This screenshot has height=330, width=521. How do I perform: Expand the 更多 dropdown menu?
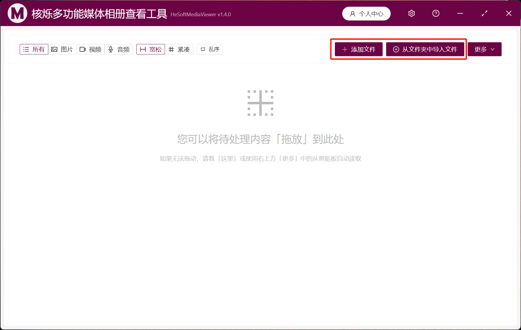click(484, 49)
